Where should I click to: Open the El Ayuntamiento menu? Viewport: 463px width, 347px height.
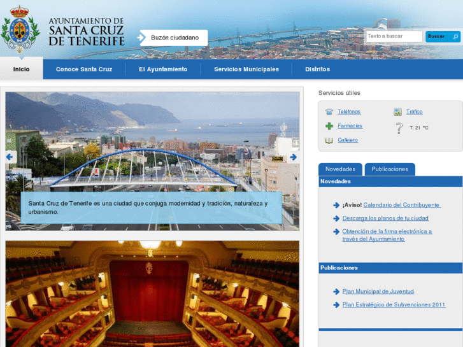(x=163, y=69)
